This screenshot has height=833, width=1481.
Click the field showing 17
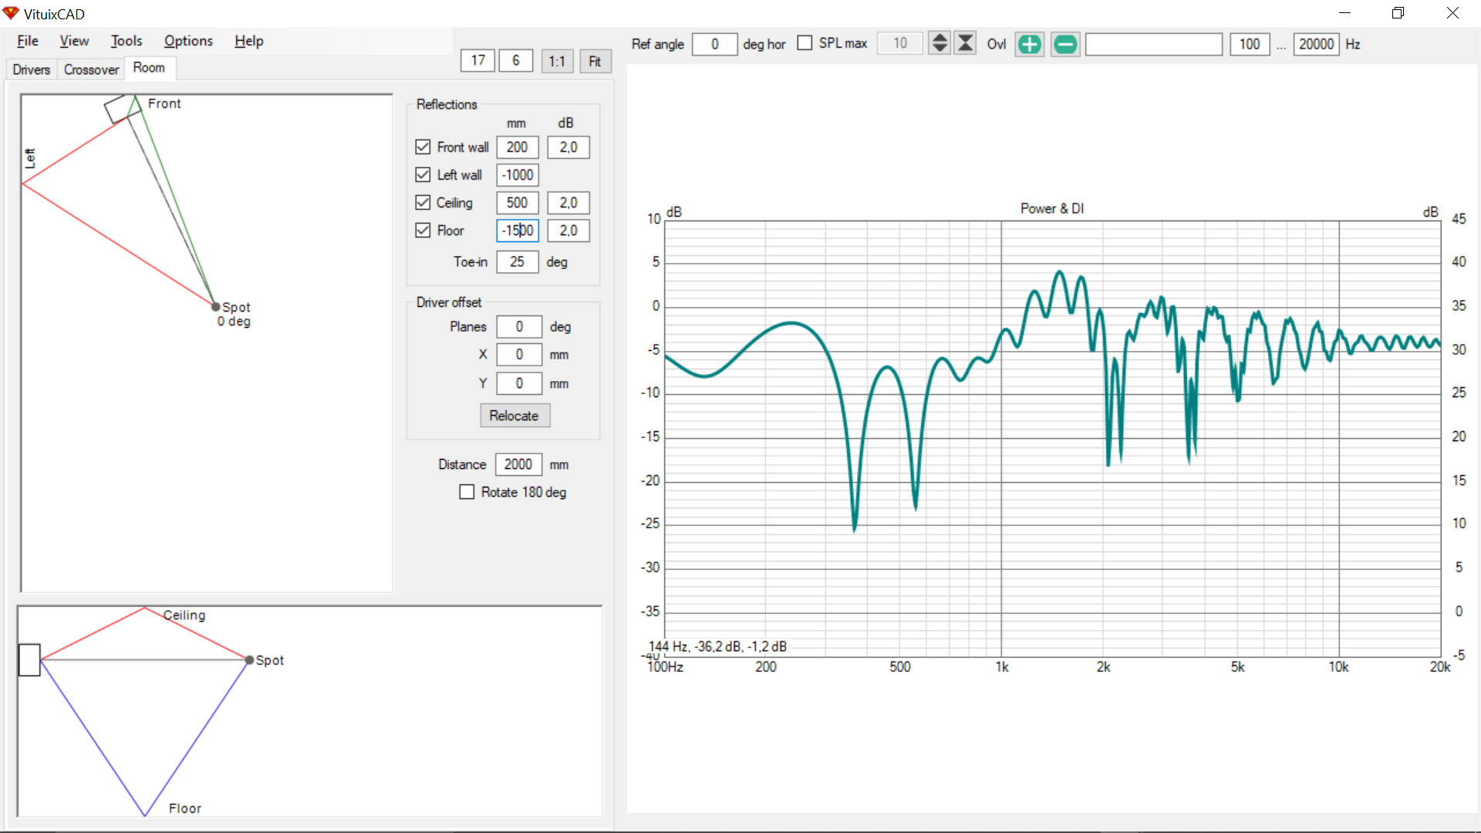point(478,60)
